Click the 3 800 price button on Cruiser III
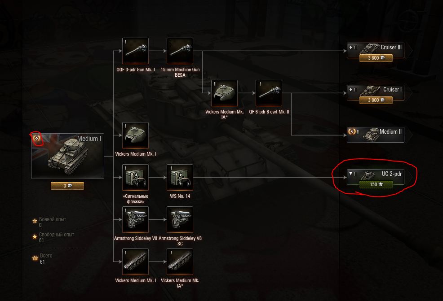Viewport: 443px width, 301px height. [376, 58]
